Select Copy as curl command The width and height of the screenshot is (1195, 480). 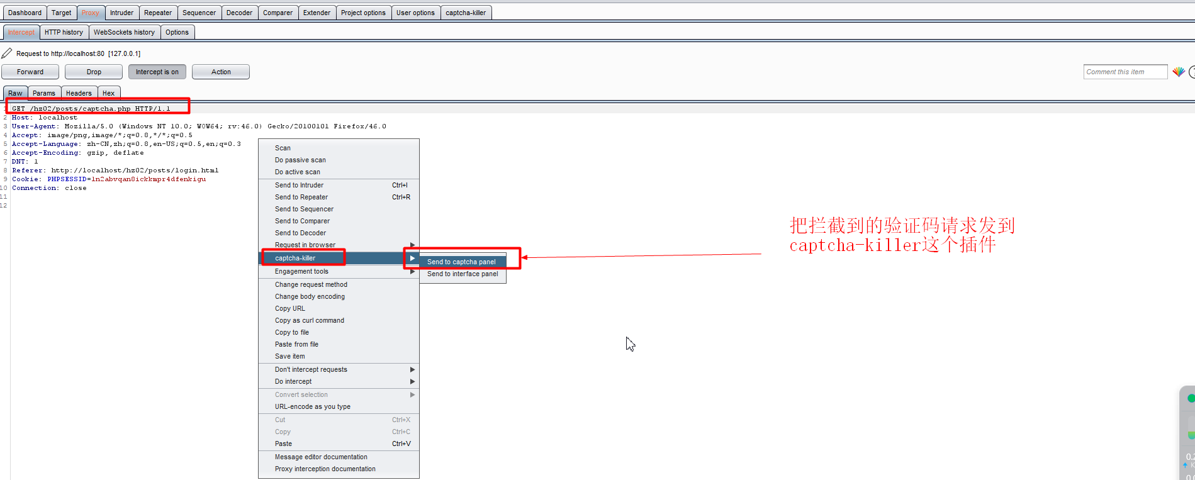point(339,321)
